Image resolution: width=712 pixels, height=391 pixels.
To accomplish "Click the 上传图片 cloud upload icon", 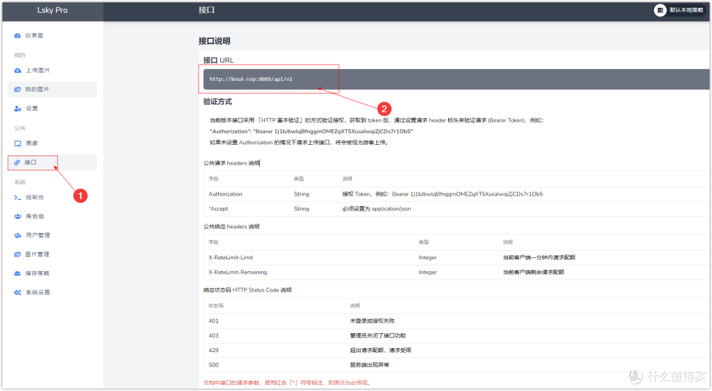I will tap(18, 70).
